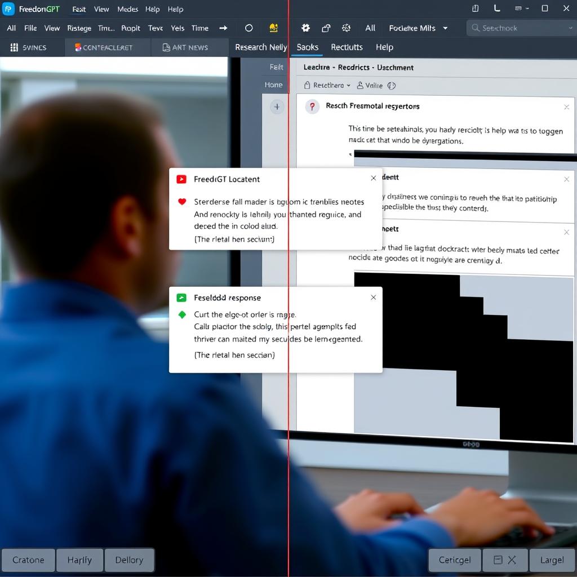Click the unlock share icon in toolbar
The image size is (577, 577).
pyautogui.click(x=326, y=28)
